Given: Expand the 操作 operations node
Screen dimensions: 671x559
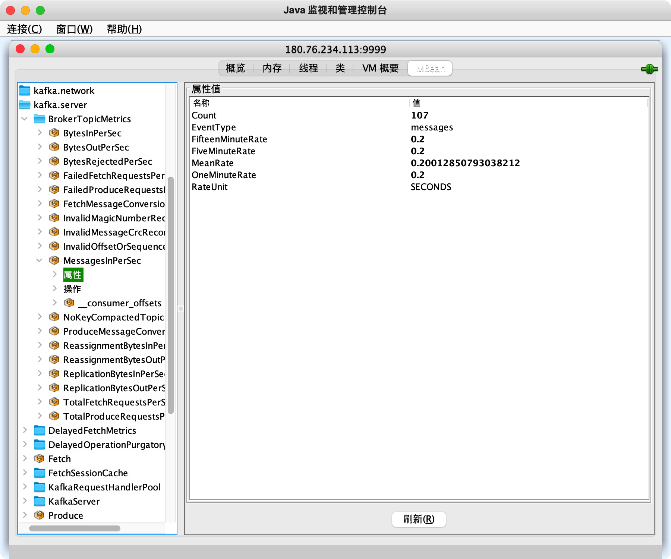Looking at the screenshot, I should tap(54, 289).
